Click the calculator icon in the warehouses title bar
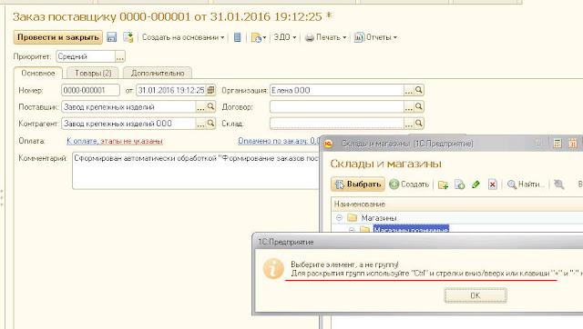 click(557, 144)
